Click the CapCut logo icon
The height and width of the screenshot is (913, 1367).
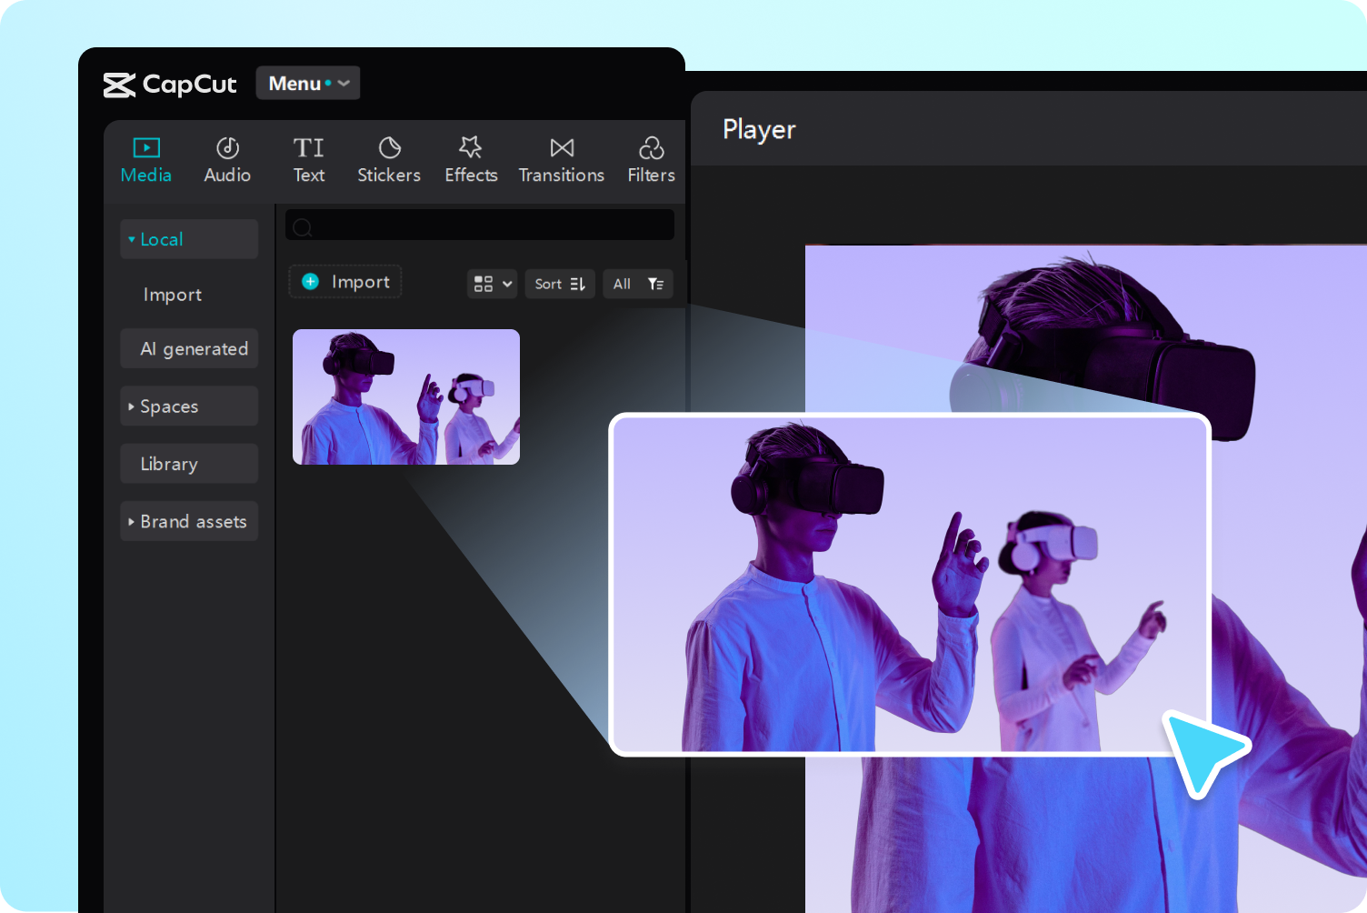[x=119, y=84]
